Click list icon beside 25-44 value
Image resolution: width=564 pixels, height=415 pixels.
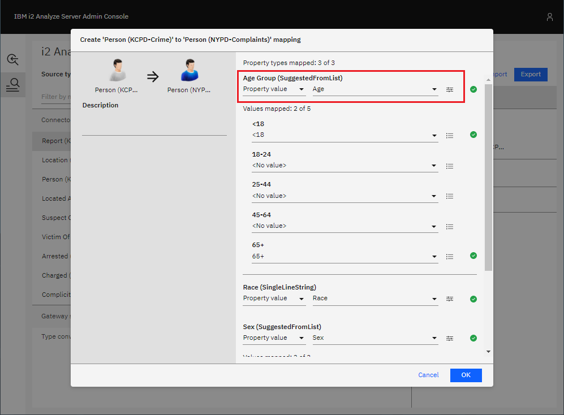click(450, 196)
